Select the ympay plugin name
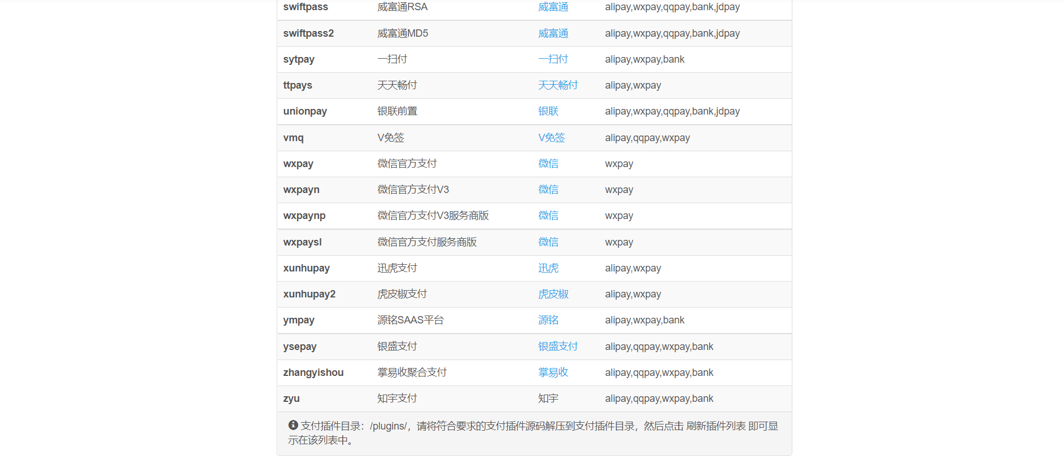This screenshot has height=460, width=1064. click(299, 320)
